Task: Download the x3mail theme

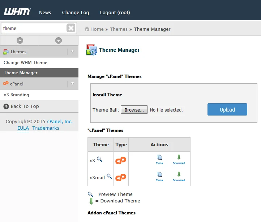Action: [x=179, y=177]
